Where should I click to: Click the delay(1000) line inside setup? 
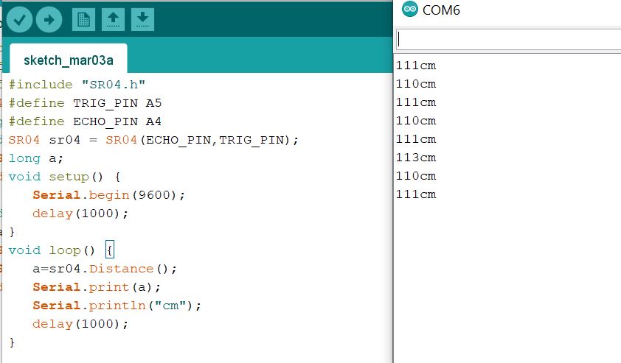click(x=80, y=214)
